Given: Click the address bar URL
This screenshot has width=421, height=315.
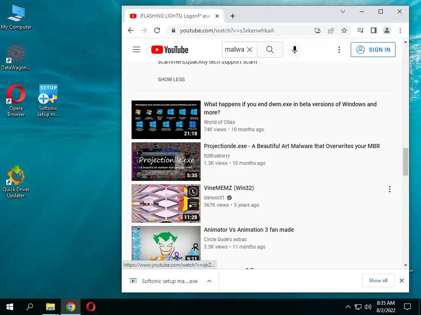Looking at the screenshot, I should (x=227, y=30).
